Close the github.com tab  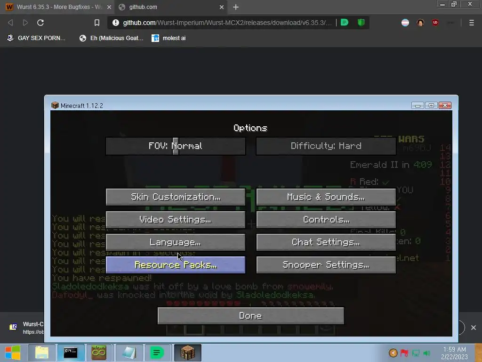tap(222, 7)
